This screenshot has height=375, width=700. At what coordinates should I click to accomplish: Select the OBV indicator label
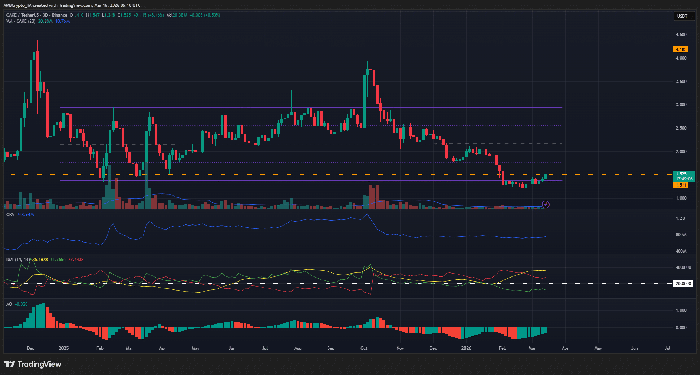tap(10, 215)
